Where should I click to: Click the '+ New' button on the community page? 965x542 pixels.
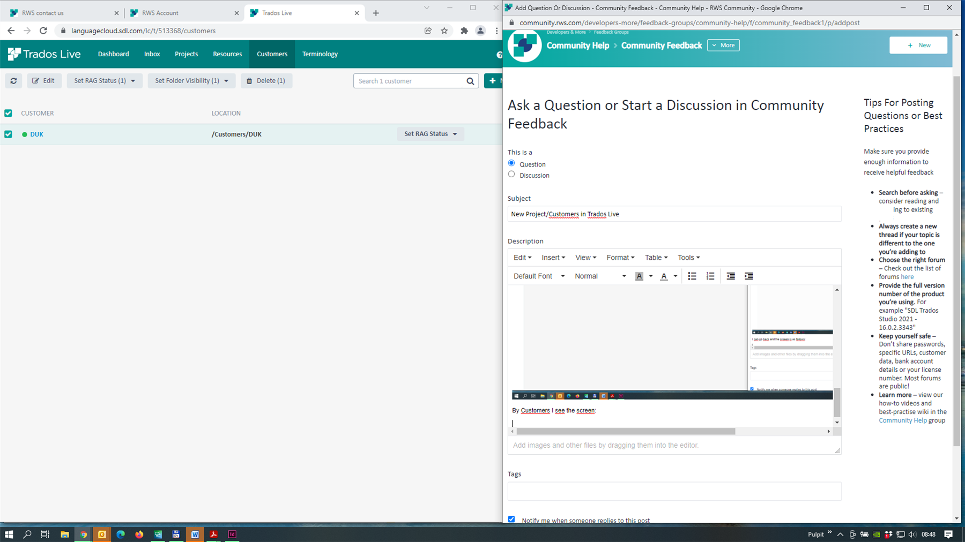tap(918, 45)
